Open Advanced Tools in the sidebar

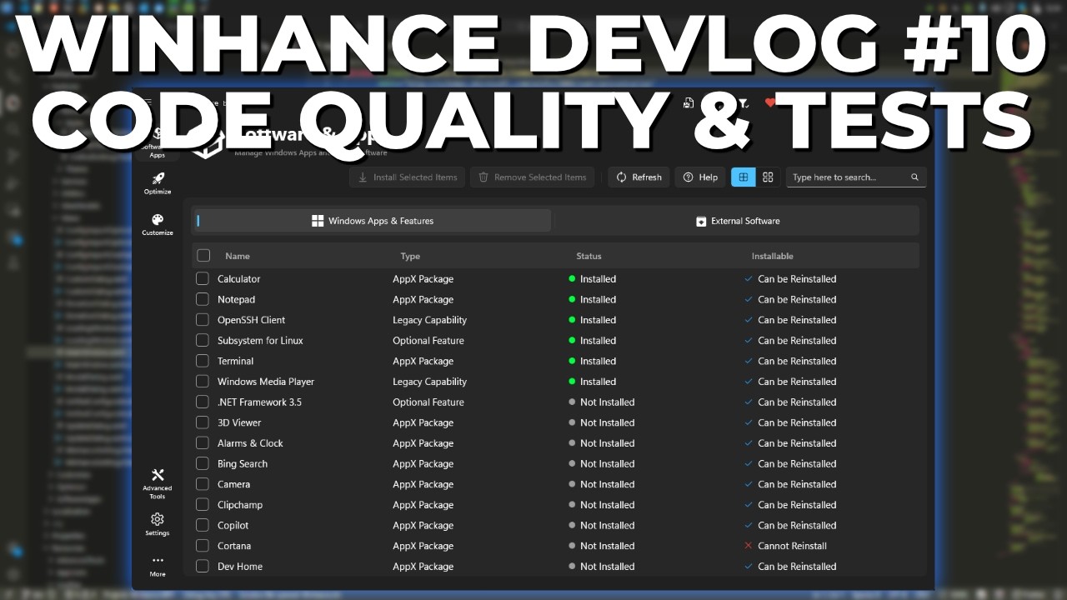point(157,484)
